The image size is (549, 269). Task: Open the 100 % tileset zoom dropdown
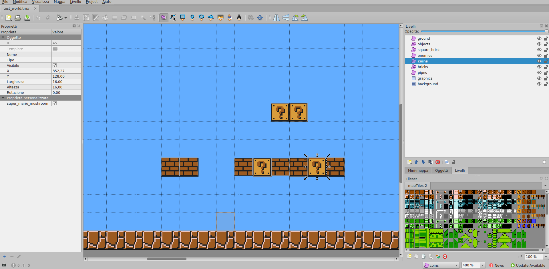[x=546, y=256]
